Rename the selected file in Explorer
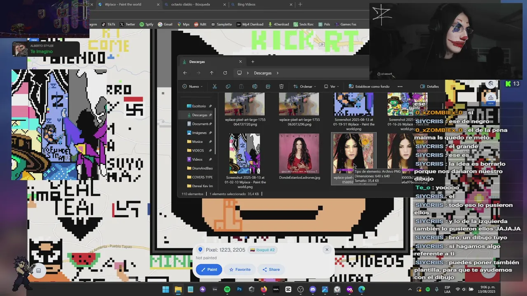Viewport: 527px width, 296px height. coord(254,86)
